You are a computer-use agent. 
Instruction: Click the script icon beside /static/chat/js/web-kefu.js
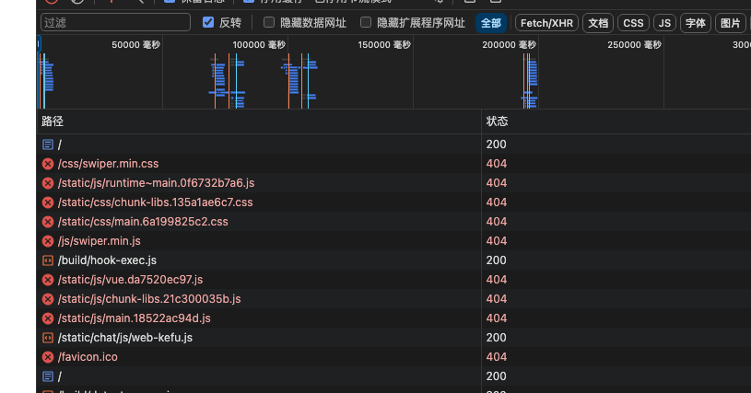click(x=47, y=338)
